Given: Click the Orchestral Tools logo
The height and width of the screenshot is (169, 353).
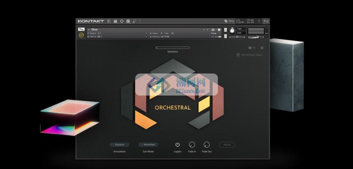Looking at the screenshot, I should (x=250, y=55).
